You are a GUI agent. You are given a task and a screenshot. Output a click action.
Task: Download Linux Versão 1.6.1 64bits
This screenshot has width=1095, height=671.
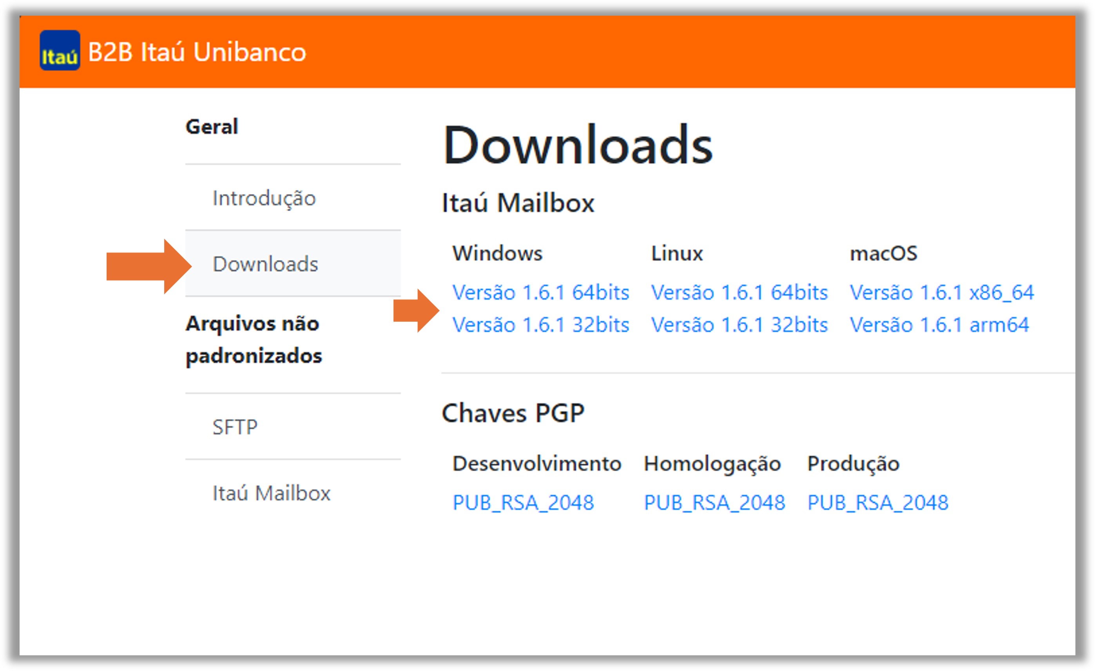(739, 292)
